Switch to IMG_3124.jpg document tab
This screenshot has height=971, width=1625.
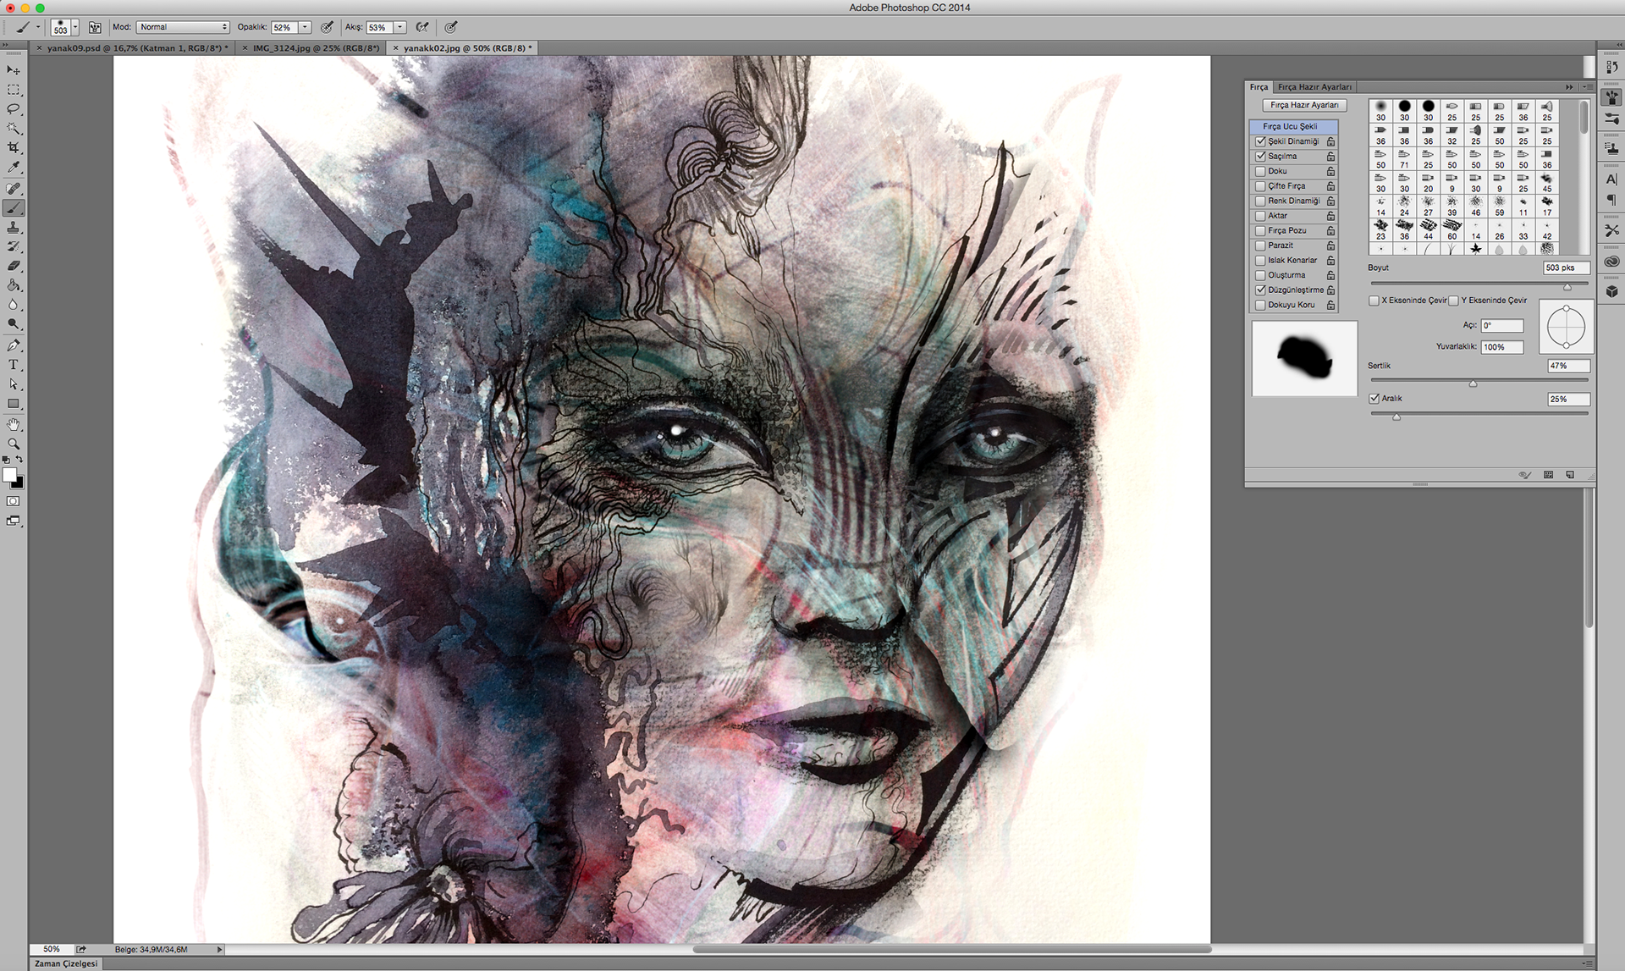click(315, 48)
